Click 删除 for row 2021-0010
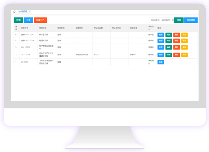Image resolution: width=209 pixels, height=152 pixels. click(176, 48)
